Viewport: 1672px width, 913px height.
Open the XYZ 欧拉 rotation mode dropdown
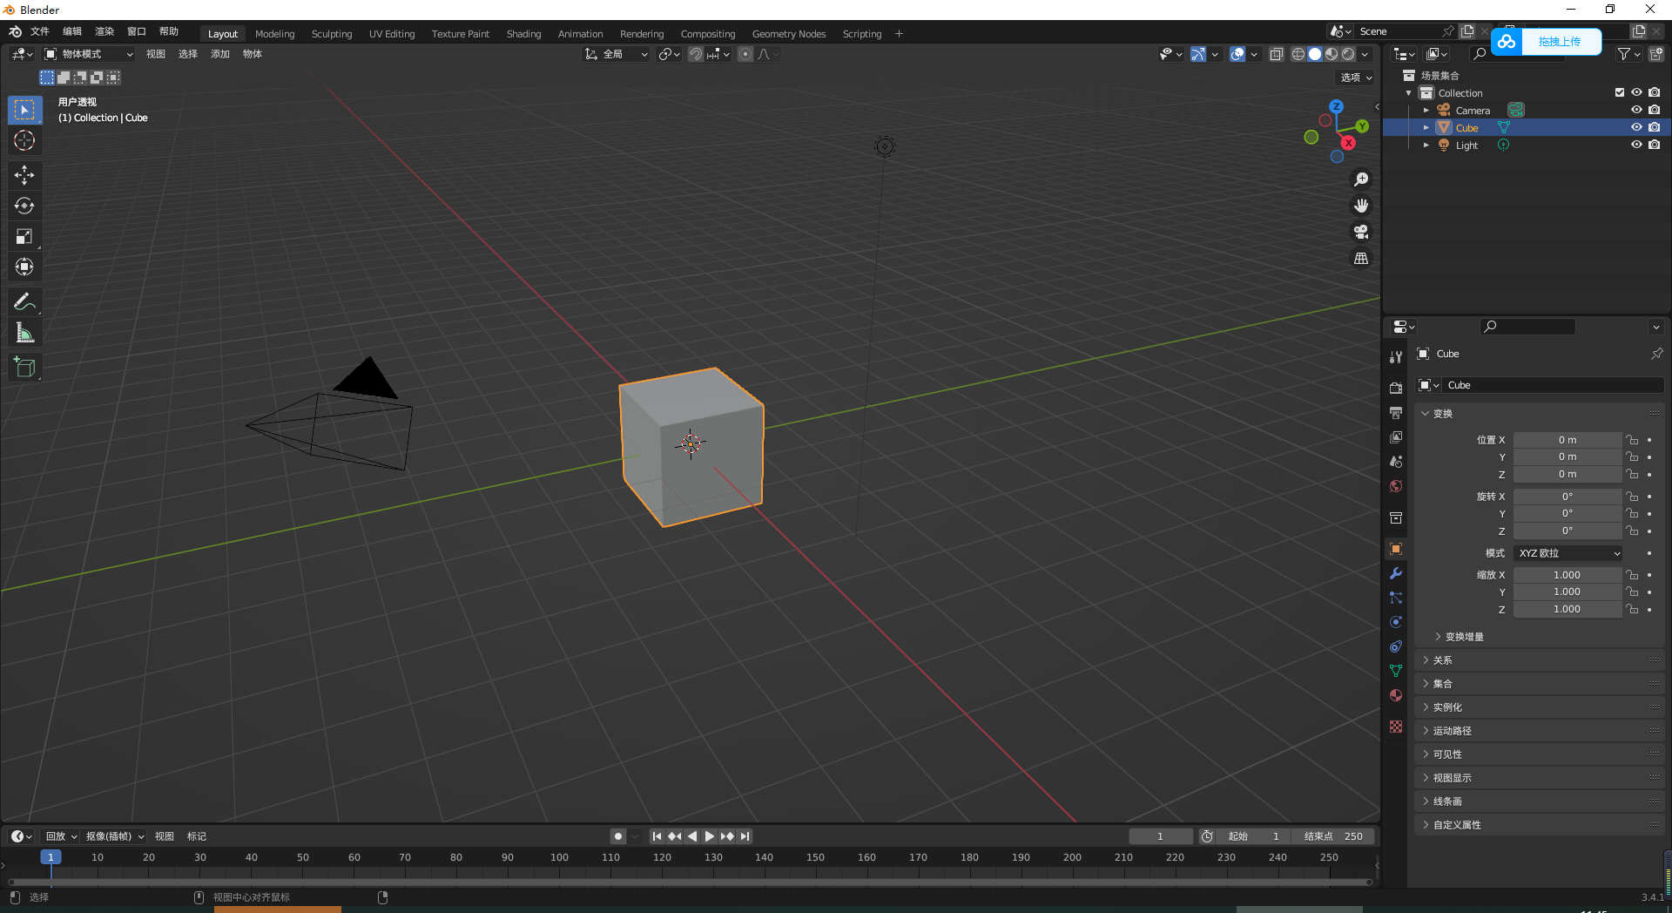point(1567,553)
